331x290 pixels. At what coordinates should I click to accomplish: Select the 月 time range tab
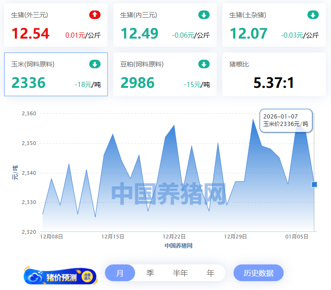pos(120,273)
